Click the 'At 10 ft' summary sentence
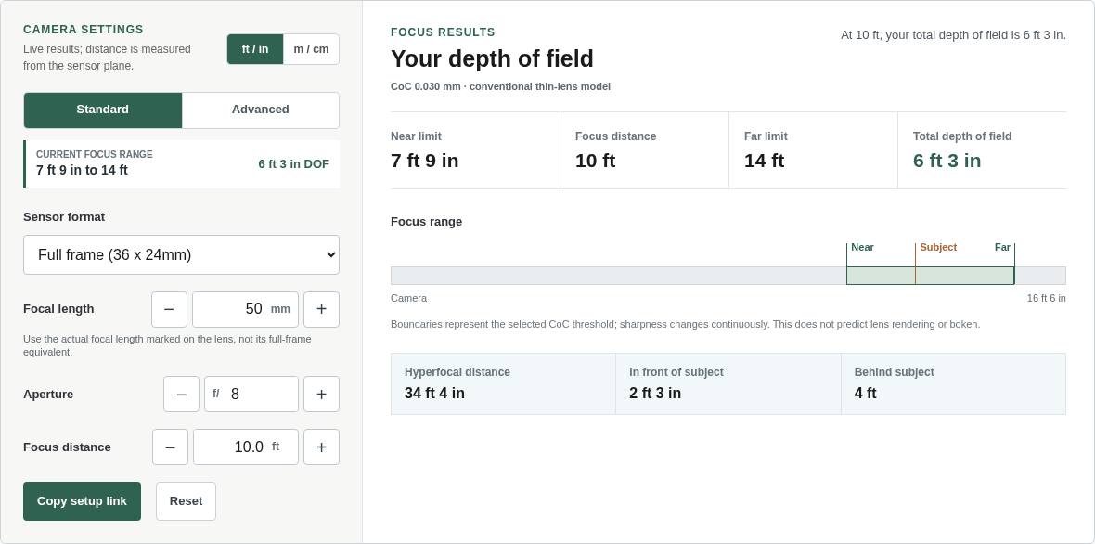The image size is (1095, 544). pyautogui.click(x=953, y=35)
